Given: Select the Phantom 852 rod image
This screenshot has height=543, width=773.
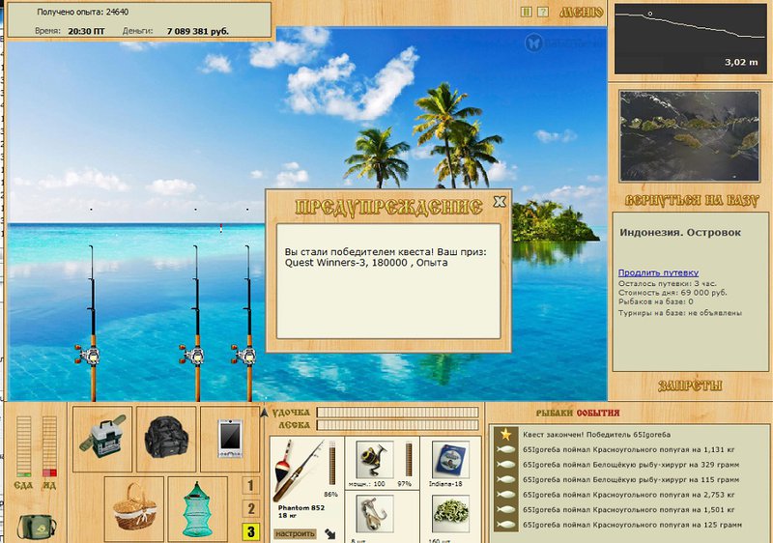Looking at the screenshot, I should click(x=299, y=471).
